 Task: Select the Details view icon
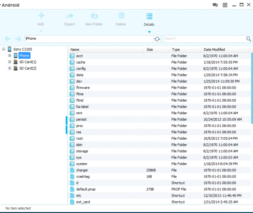click(x=149, y=16)
